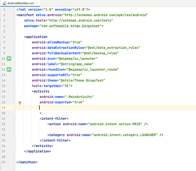Click line number 1 in the gutter

tap(4, 9)
